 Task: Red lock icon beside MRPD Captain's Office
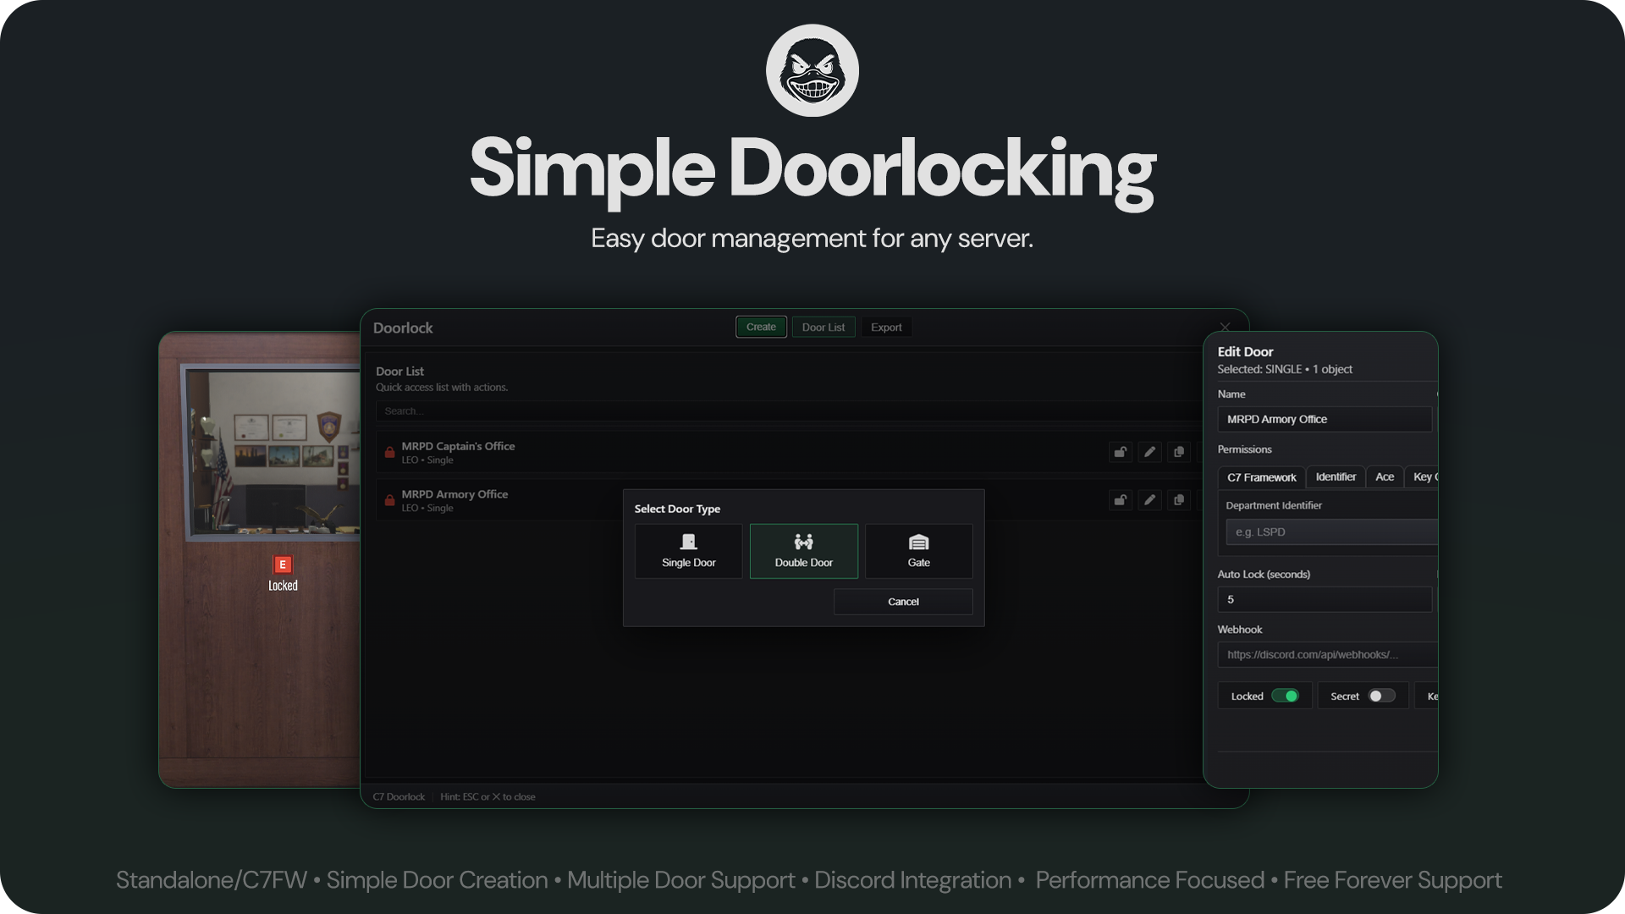click(389, 452)
